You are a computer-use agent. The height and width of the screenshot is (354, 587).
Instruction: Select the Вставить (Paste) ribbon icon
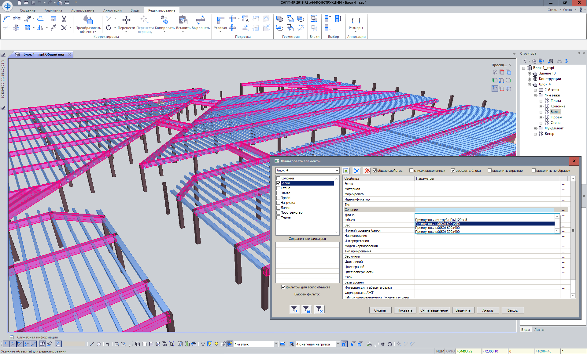(183, 20)
